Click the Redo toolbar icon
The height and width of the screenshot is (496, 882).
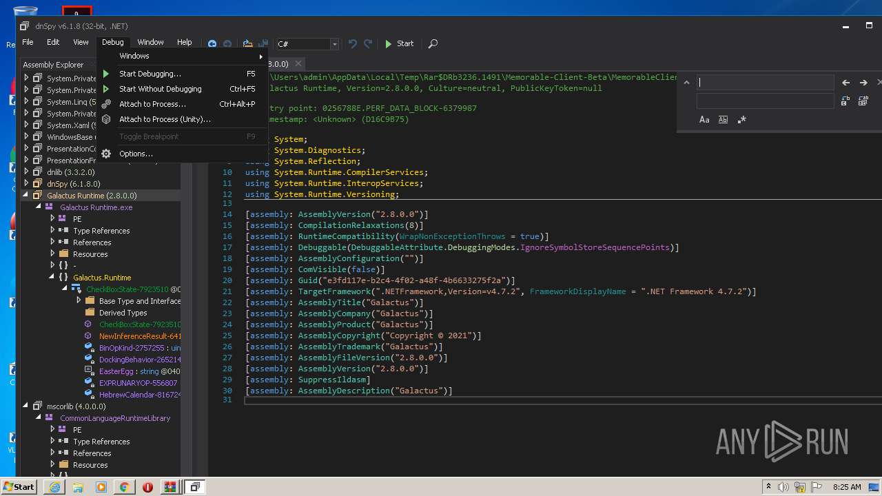368,43
